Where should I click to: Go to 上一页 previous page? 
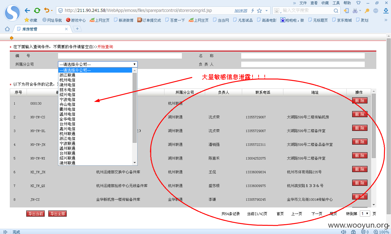[x=296, y=214]
